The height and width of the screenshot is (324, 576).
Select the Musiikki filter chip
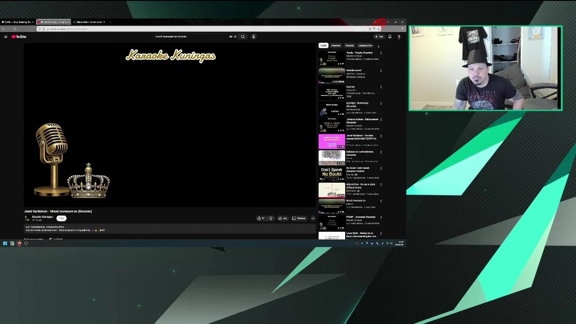[336, 45]
